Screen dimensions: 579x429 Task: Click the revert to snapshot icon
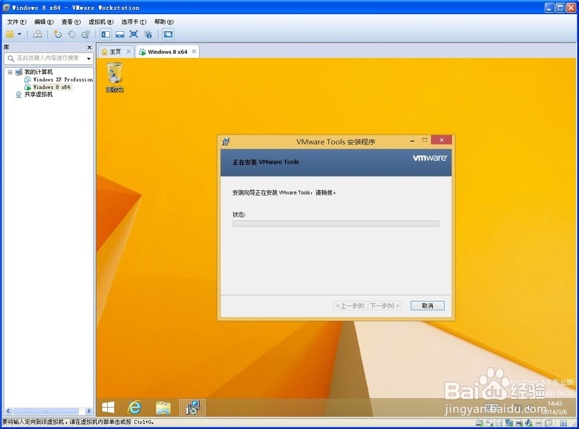pos(72,34)
